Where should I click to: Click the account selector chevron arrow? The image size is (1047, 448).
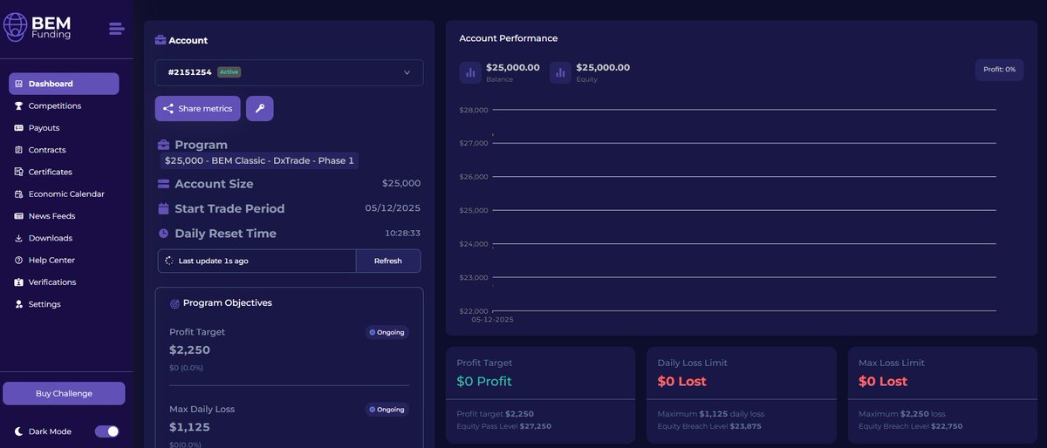407,72
